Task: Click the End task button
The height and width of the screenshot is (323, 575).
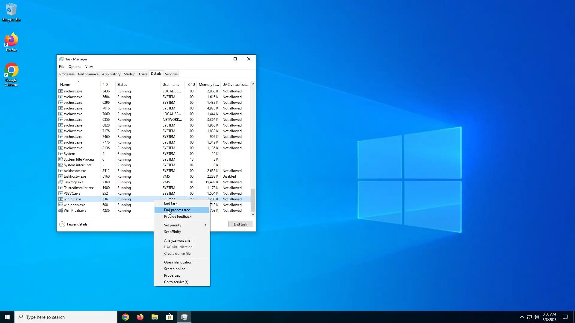Action: tap(240, 224)
